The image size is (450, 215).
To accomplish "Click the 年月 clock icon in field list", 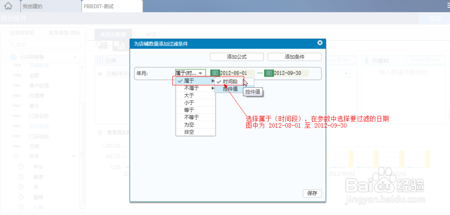I will coord(17,156).
